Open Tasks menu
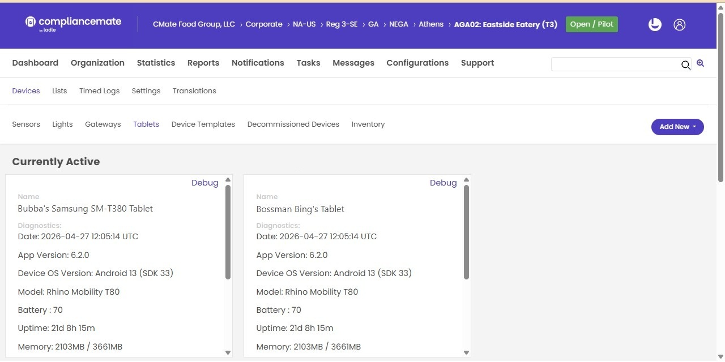This screenshot has height=362, width=725. tap(308, 63)
